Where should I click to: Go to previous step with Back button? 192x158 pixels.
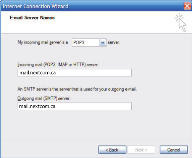click(112, 150)
